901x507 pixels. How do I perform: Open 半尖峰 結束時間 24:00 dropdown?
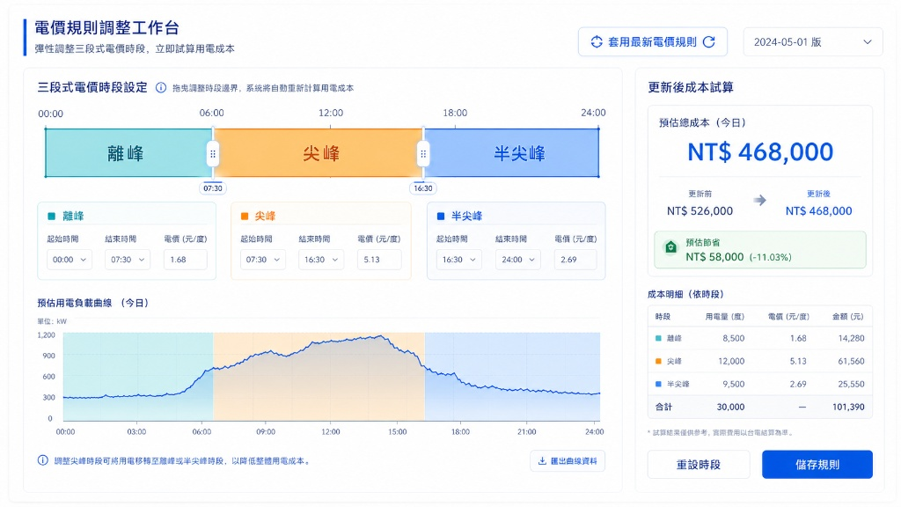click(517, 260)
